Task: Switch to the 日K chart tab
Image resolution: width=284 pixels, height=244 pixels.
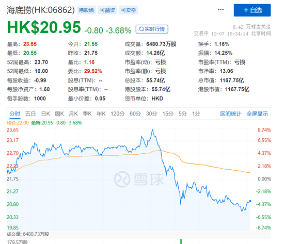Action: point(45,114)
